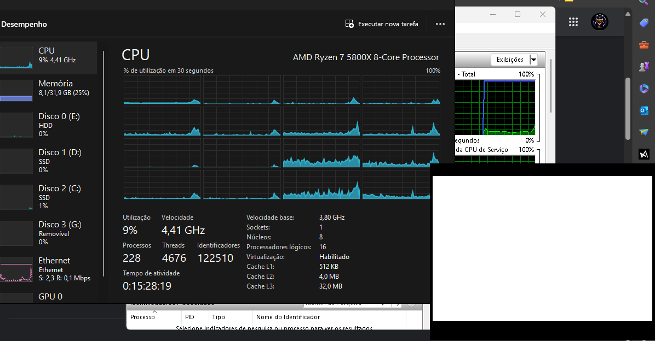
Task: Open the Exibições dropdown in Performance Monitor
Action: (515, 59)
